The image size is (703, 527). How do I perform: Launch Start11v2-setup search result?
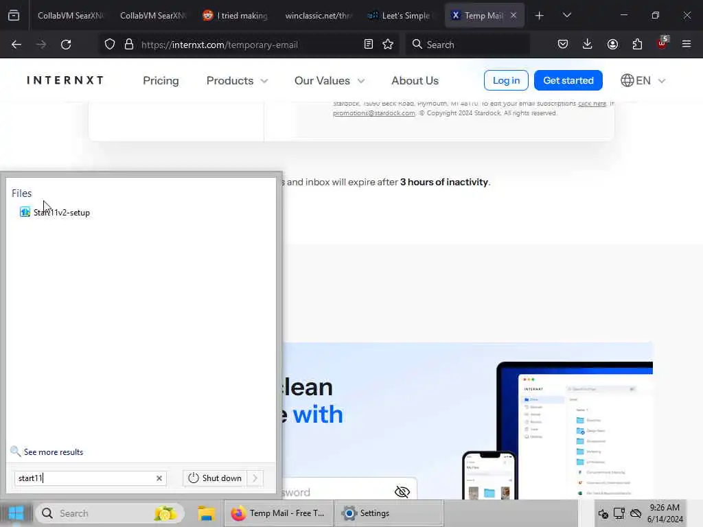pyautogui.click(x=55, y=213)
